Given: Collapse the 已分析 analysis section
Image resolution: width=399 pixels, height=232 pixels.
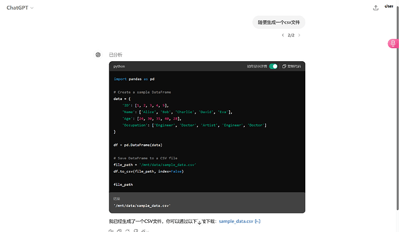Looking at the screenshot, I should (116, 55).
